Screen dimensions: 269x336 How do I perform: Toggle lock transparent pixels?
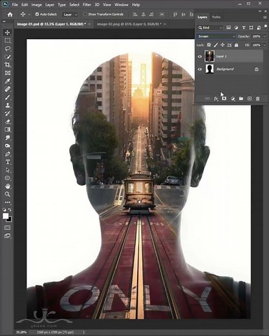click(209, 45)
